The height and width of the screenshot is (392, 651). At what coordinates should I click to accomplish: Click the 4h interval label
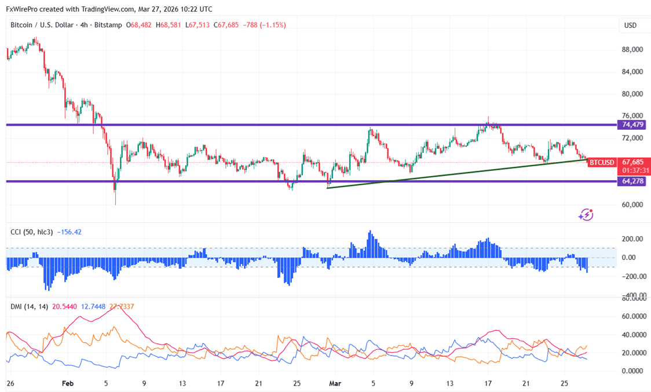(85, 25)
